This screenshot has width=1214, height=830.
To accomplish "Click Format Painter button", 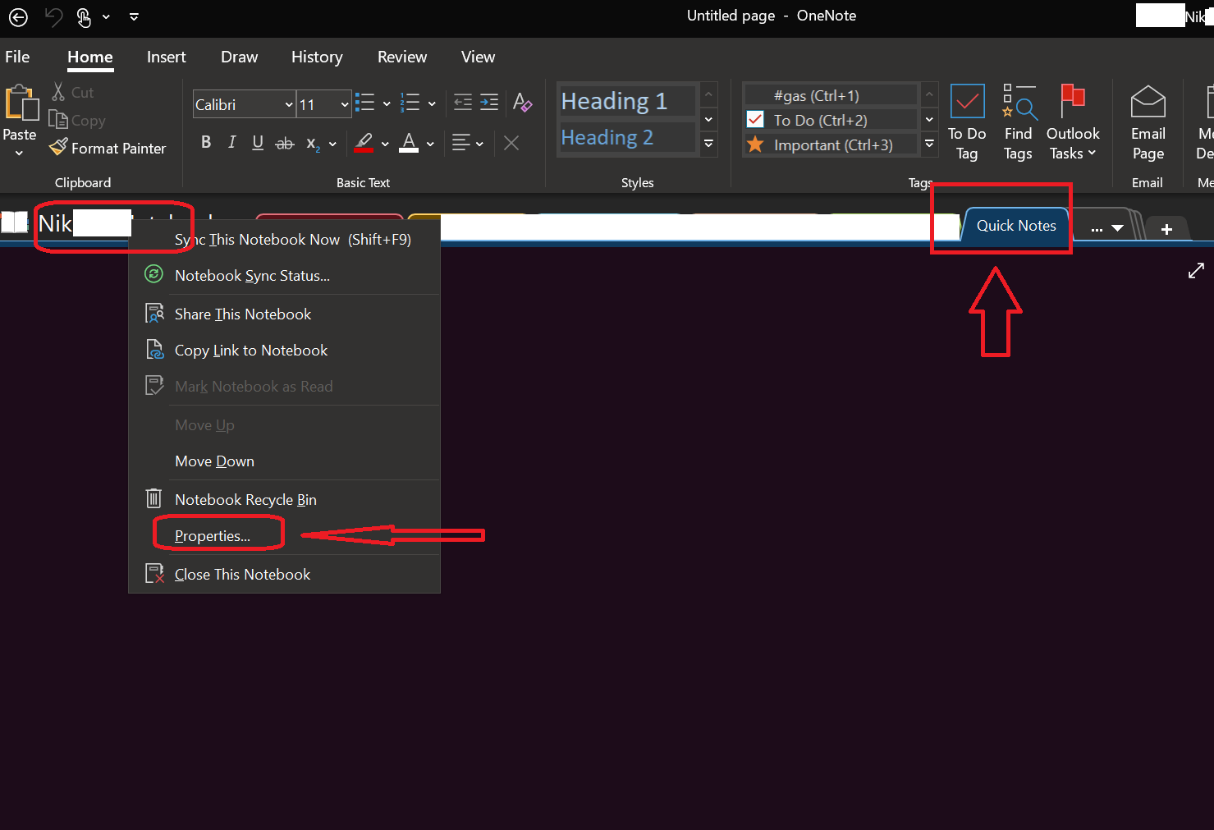I will (108, 148).
